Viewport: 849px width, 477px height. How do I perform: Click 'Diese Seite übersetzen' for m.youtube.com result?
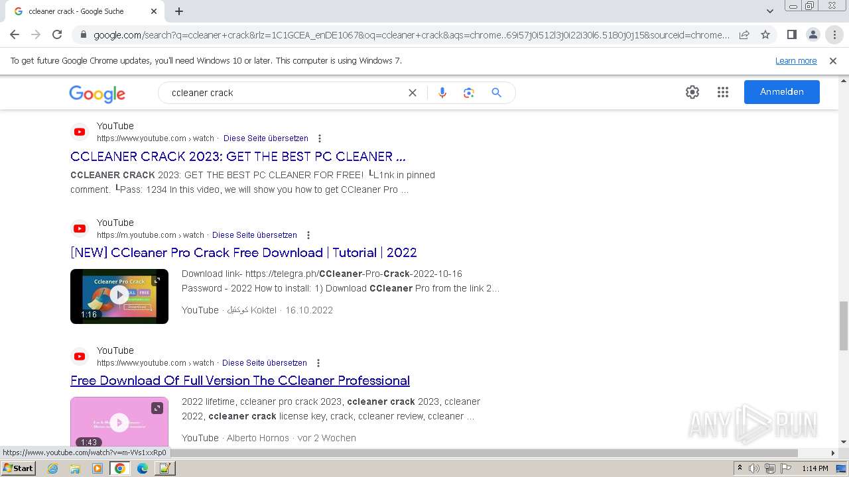tap(255, 235)
